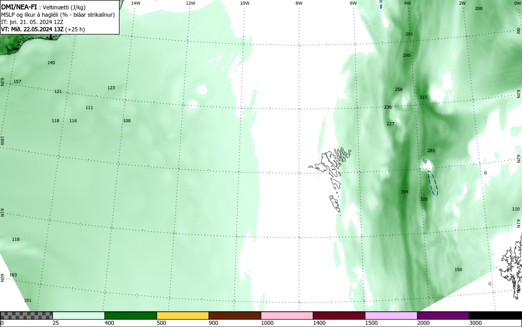Click the 12W longitude label
Image resolution: width=522 pixels, height=327 pixels.
click(190, 3)
